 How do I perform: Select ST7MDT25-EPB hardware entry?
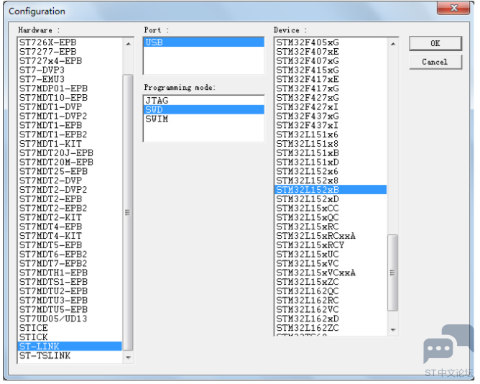point(70,171)
